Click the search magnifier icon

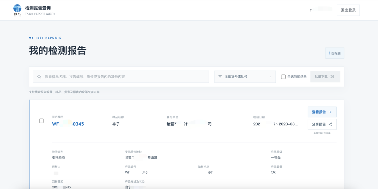pos(39,77)
